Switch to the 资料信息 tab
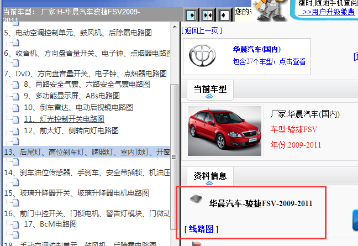Viewport: 358px width, 246px height. pos(210,176)
